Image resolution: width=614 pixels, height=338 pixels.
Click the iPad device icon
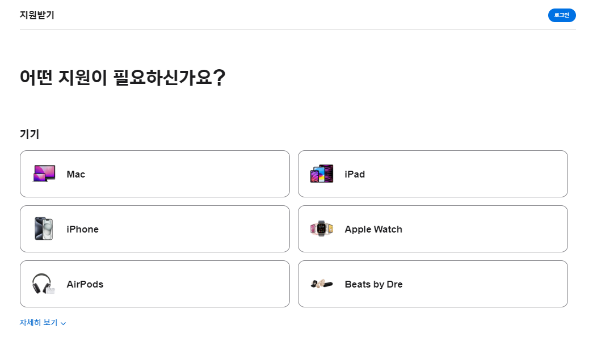321,174
